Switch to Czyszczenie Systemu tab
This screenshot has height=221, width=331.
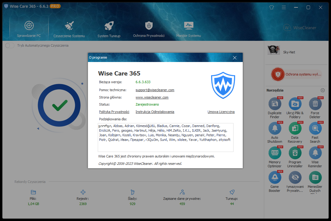(69, 29)
